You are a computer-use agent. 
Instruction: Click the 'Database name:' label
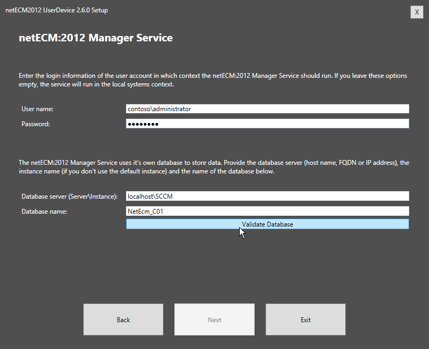[44, 212]
